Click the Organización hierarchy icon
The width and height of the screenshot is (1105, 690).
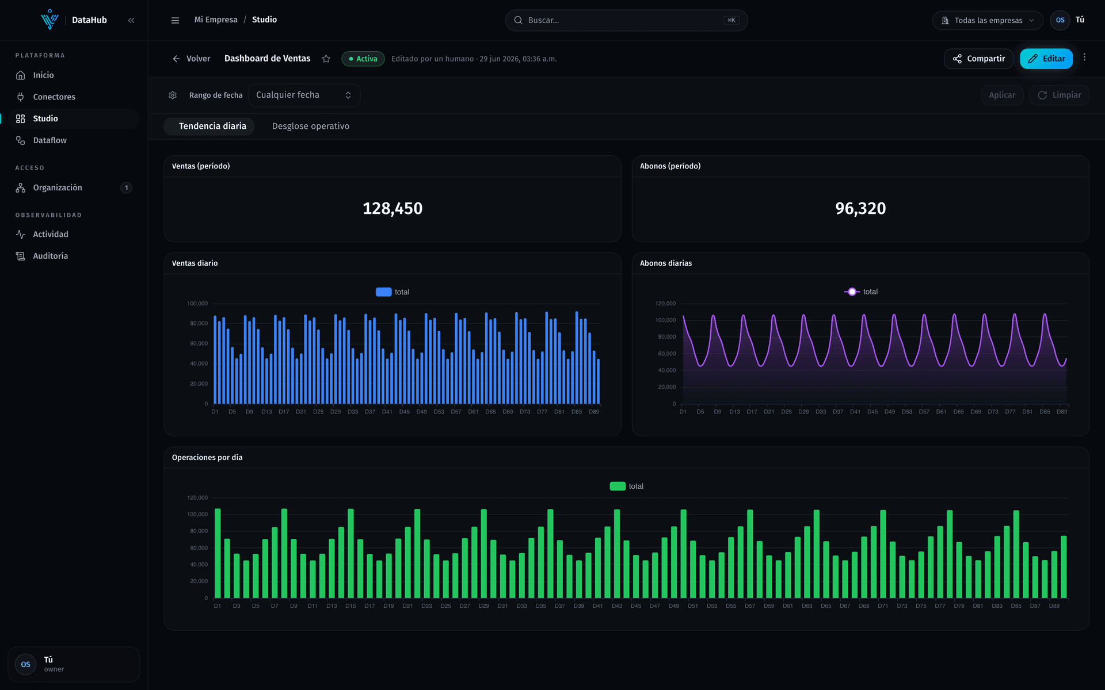coord(21,187)
